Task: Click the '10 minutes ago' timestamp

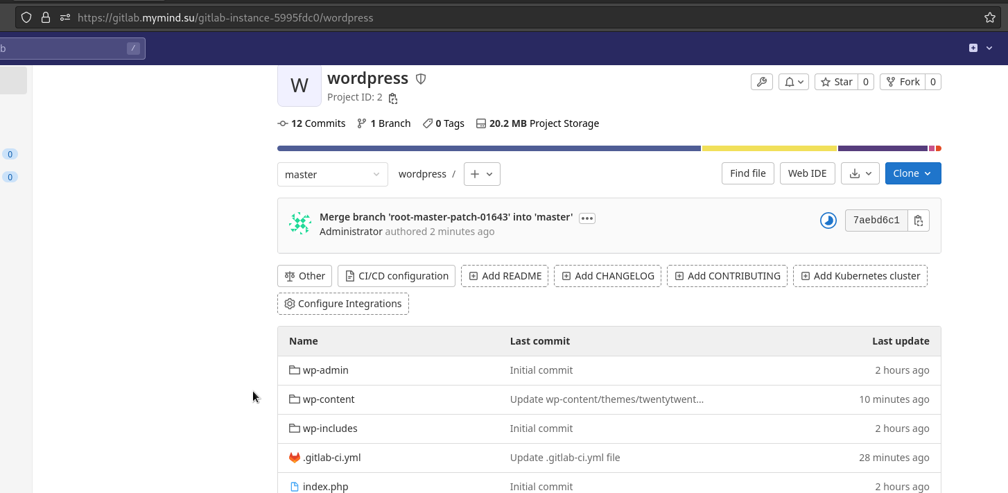Action: tap(894, 399)
